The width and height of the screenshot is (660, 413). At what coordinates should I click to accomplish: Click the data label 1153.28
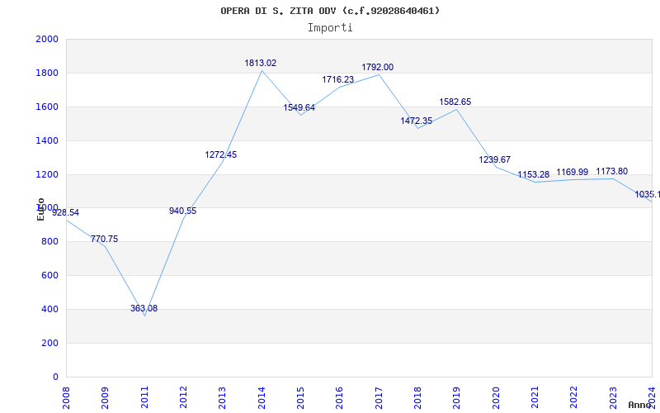click(533, 175)
